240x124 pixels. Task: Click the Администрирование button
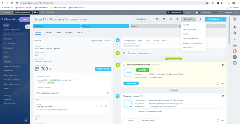pos(23,13)
